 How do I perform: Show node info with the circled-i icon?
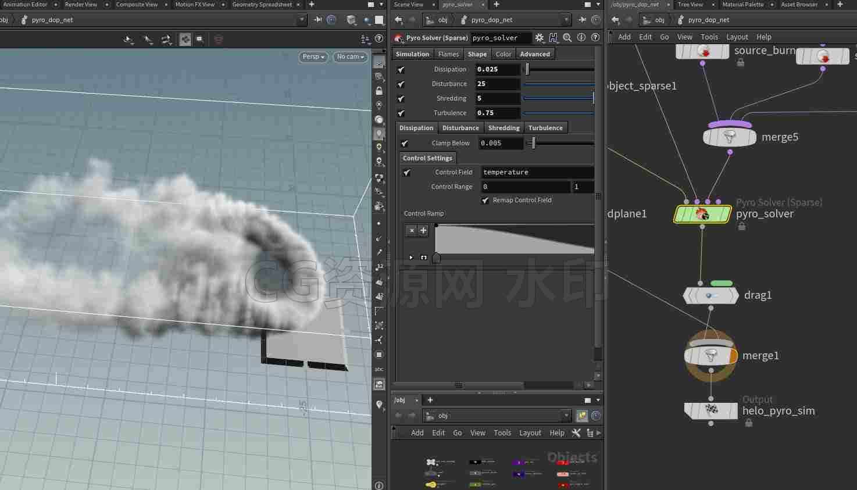click(x=581, y=38)
